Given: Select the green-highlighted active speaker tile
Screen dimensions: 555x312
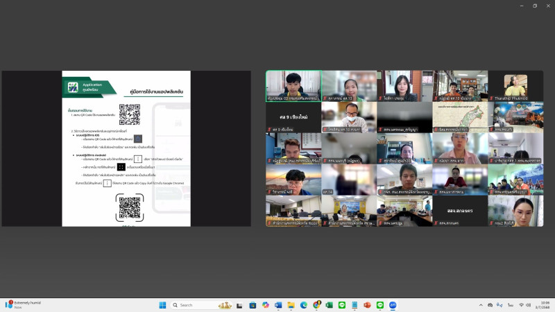Looking at the screenshot, I should click(x=293, y=86).
